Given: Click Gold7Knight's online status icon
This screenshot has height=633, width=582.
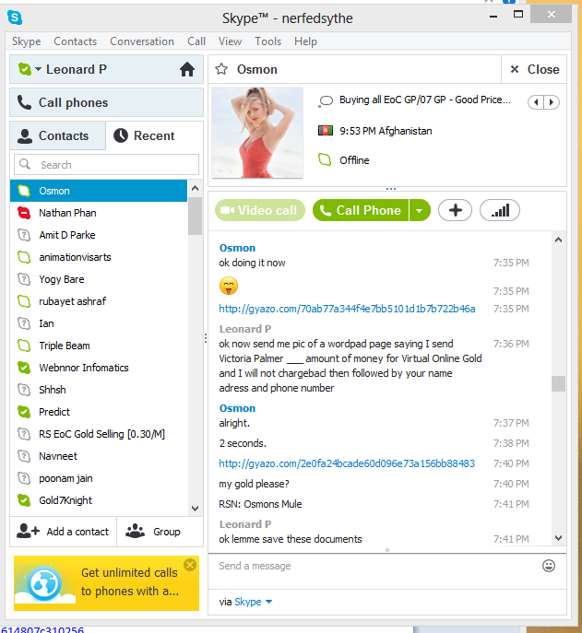Looking at the screenshot, I should point(24,500).
